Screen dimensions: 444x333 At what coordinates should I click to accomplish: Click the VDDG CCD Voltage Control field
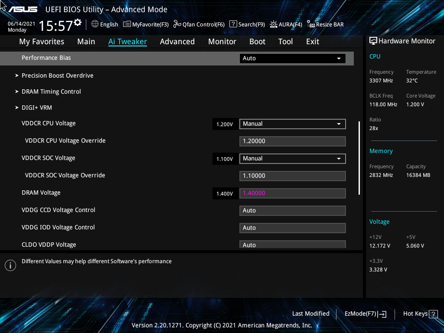pyautogui.click(x=293, y=211)
